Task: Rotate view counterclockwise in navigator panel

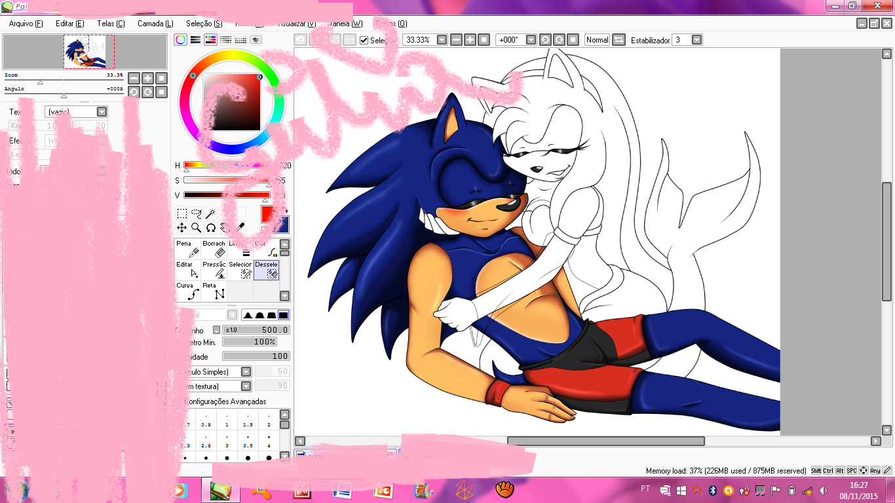Action: click(134, 92)
